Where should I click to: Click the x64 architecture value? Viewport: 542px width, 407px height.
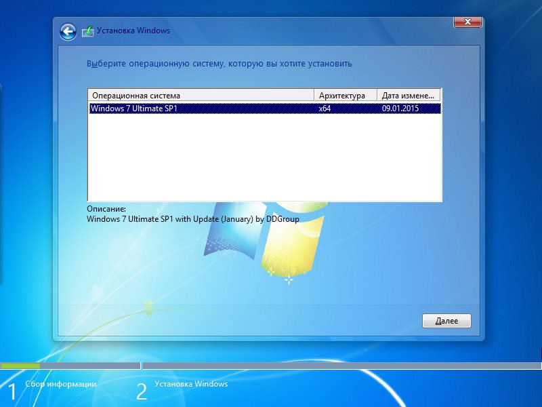[324, 107]
